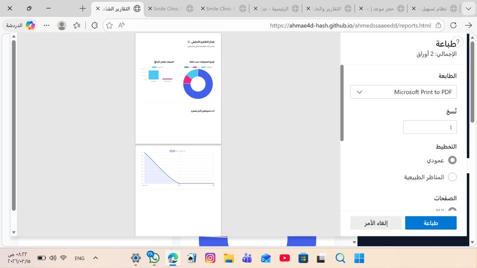Select the عمودي portrait layout radio button
This screenshot has height=268, width=477.
click(452, 160)
